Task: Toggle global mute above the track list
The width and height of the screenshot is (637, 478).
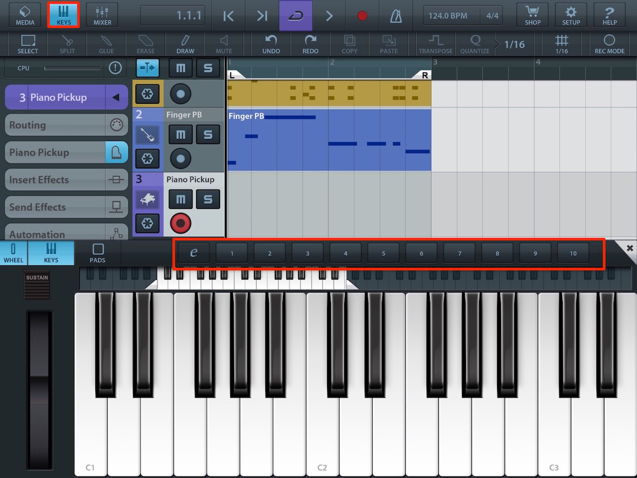Action: pos(181,68)
